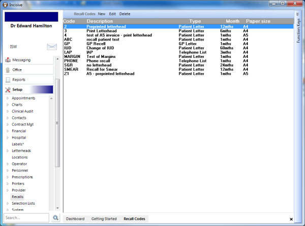Click the envelope mail icon beside ISW

52,47
